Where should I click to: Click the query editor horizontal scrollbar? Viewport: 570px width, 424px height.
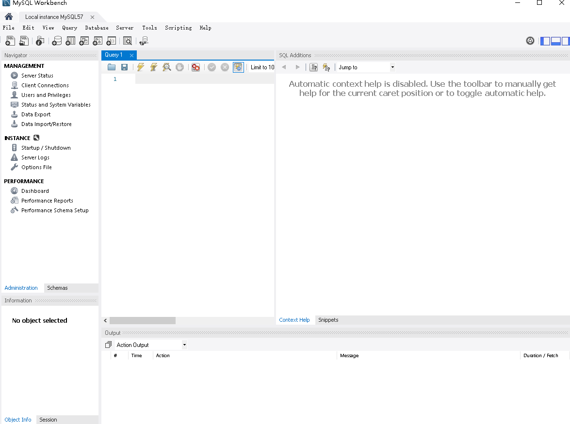[143, 320]
